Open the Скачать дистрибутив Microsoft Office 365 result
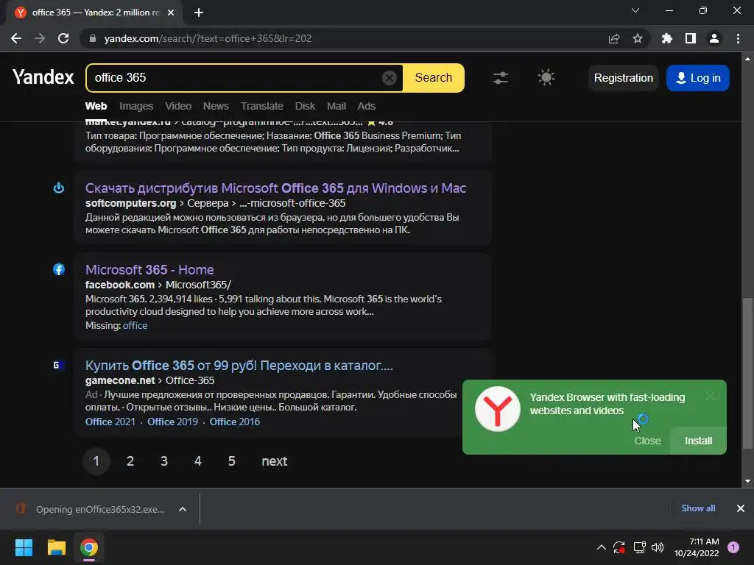Screen dimensions: 754x565 (x=275, y=188)
